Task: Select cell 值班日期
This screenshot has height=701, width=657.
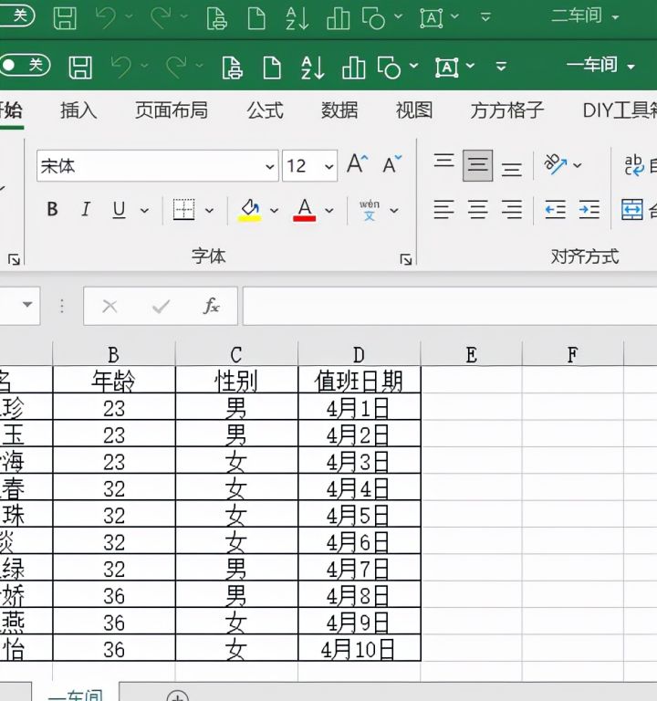Action: point(359,381)
